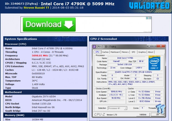
Task: Close the ad with the X icon
Action: click(150, 18)
